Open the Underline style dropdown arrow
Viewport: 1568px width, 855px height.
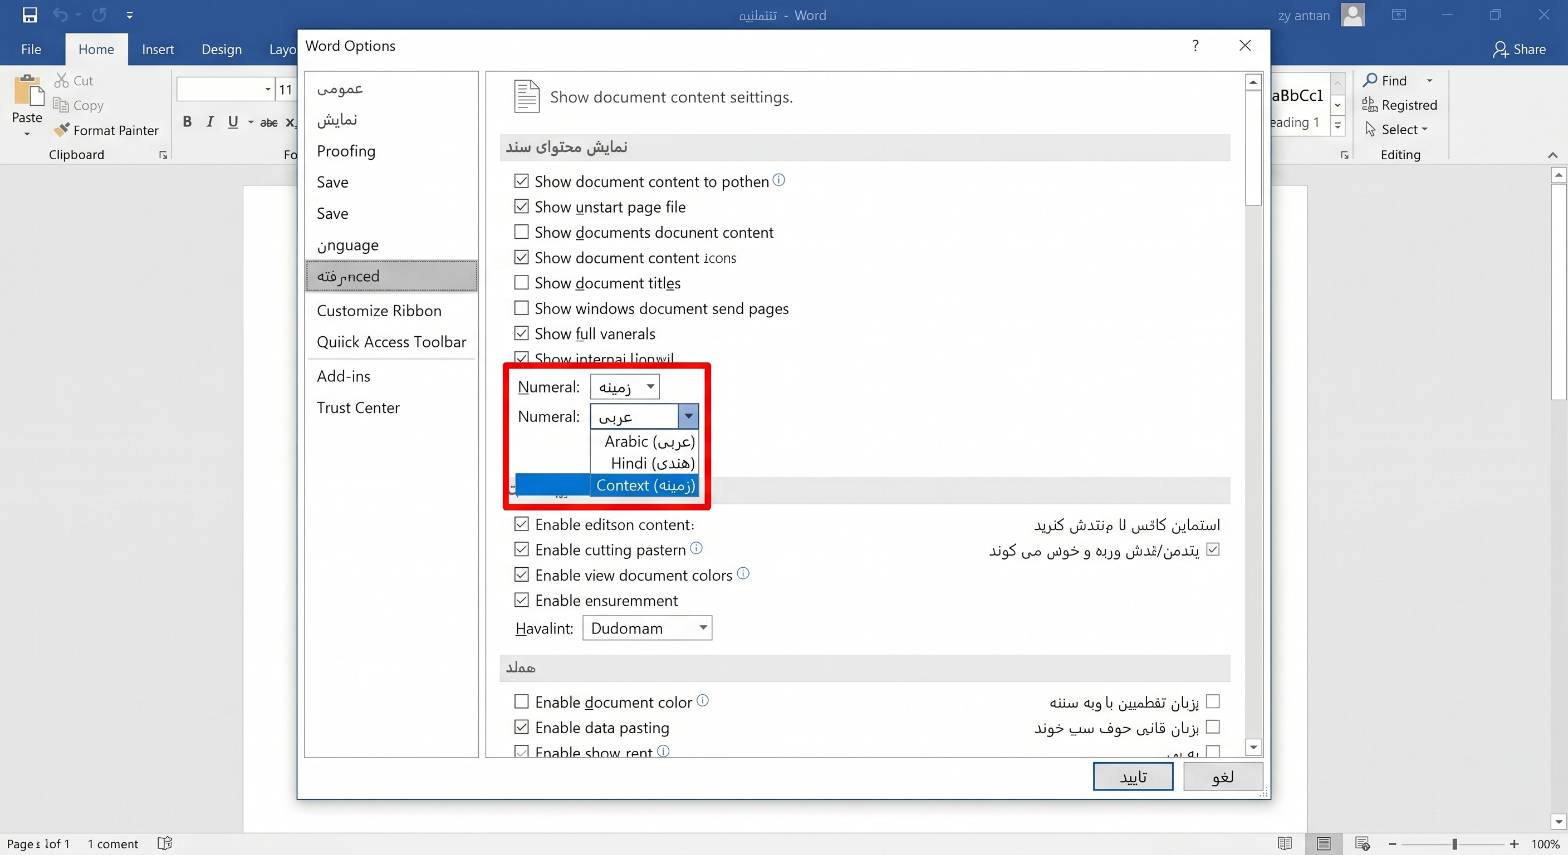pos(250,122)
